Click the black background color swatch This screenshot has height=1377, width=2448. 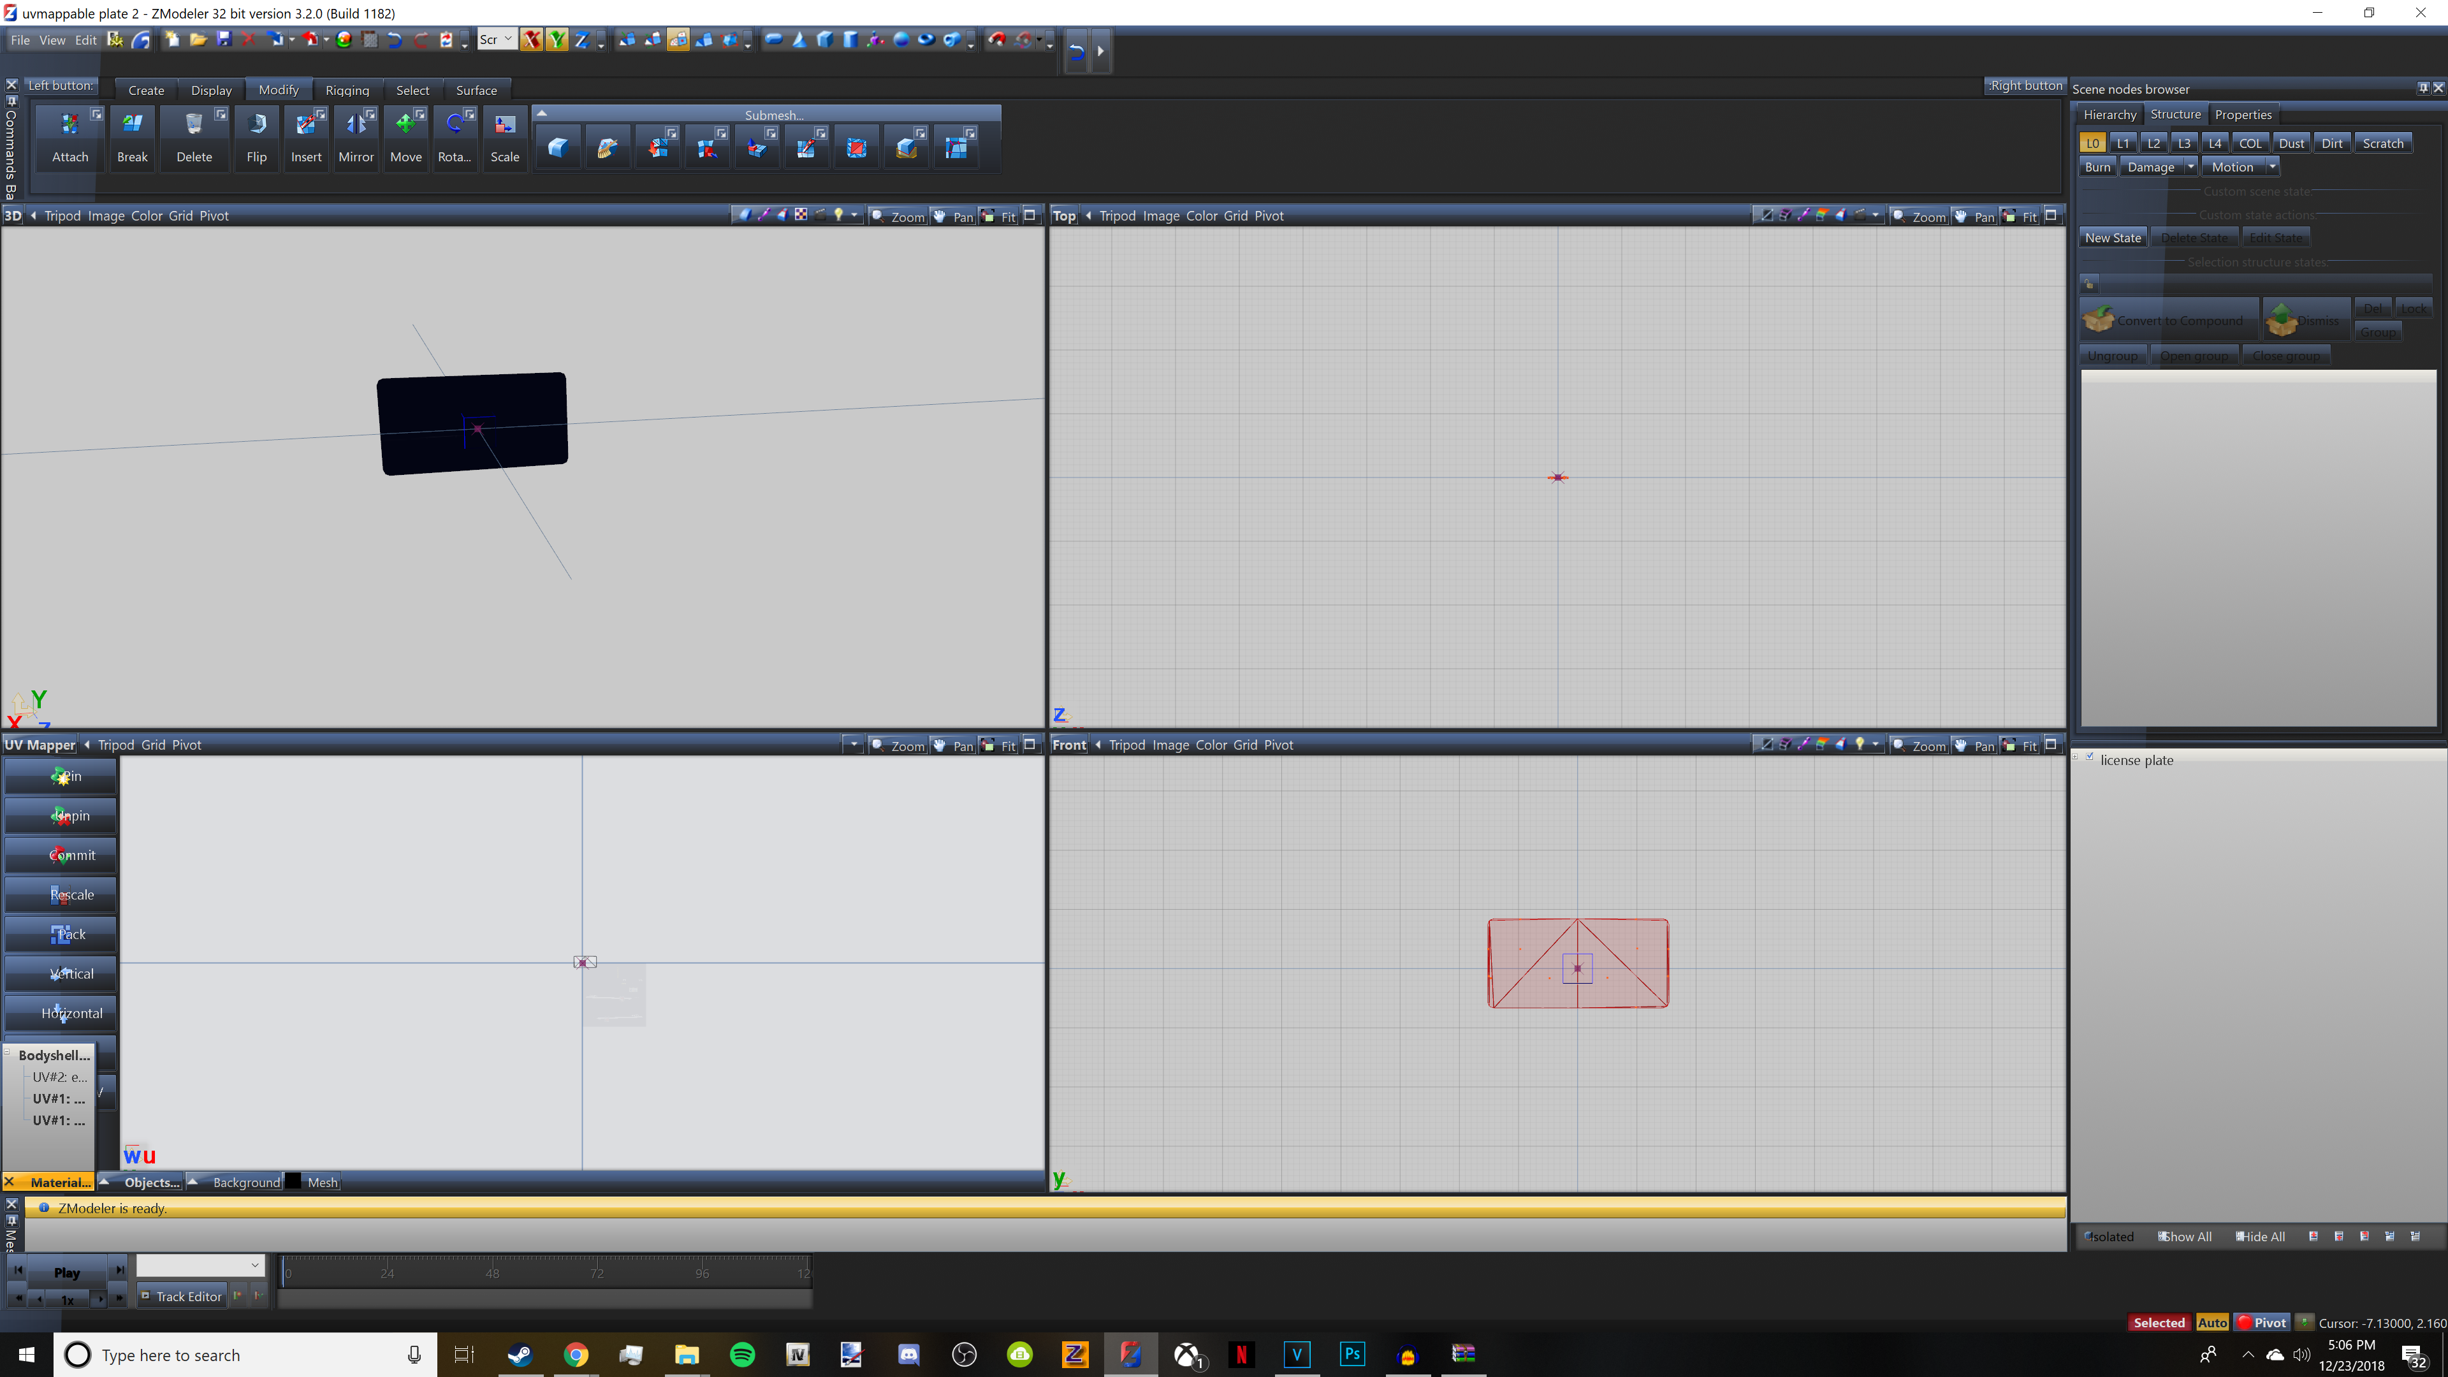(294, 1182)
